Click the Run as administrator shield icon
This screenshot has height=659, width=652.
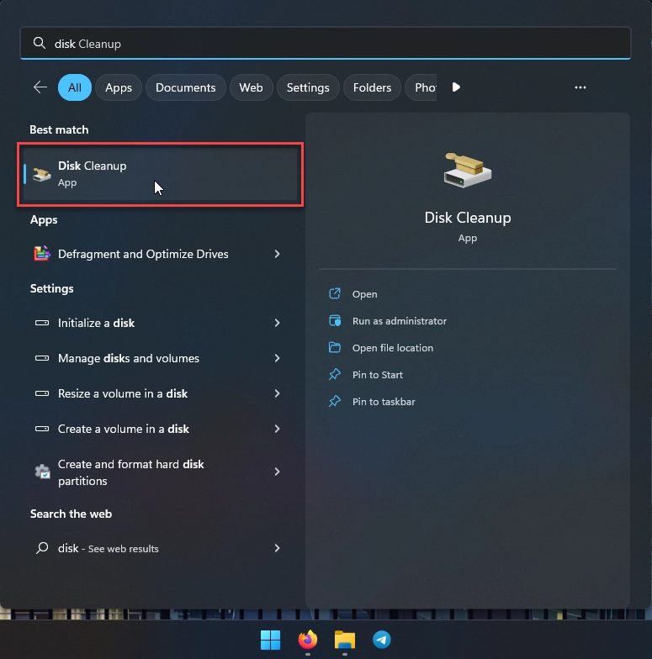(x=335, y=321)
